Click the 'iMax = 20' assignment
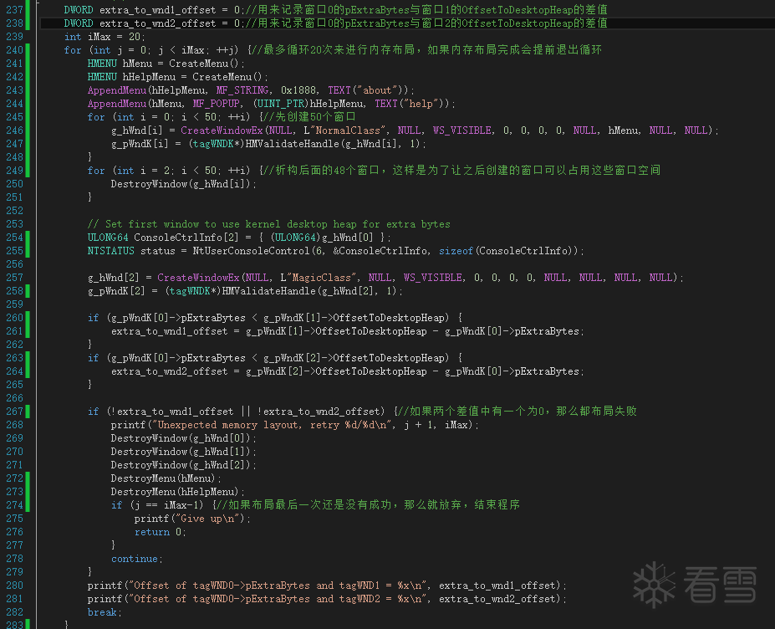Viewport: 775px width, 629px height. 115,37
